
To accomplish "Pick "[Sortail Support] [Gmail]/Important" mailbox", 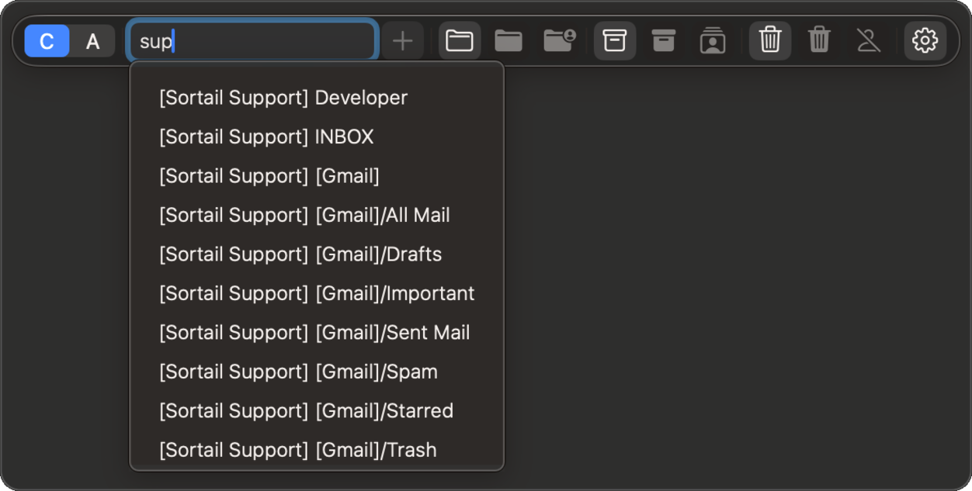I will click(317, 293).
